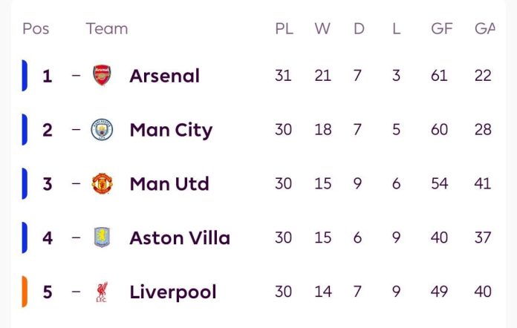517x328 pixels.
Task: Click the Arsenal club crest
Action: click(x=102, y=76)
